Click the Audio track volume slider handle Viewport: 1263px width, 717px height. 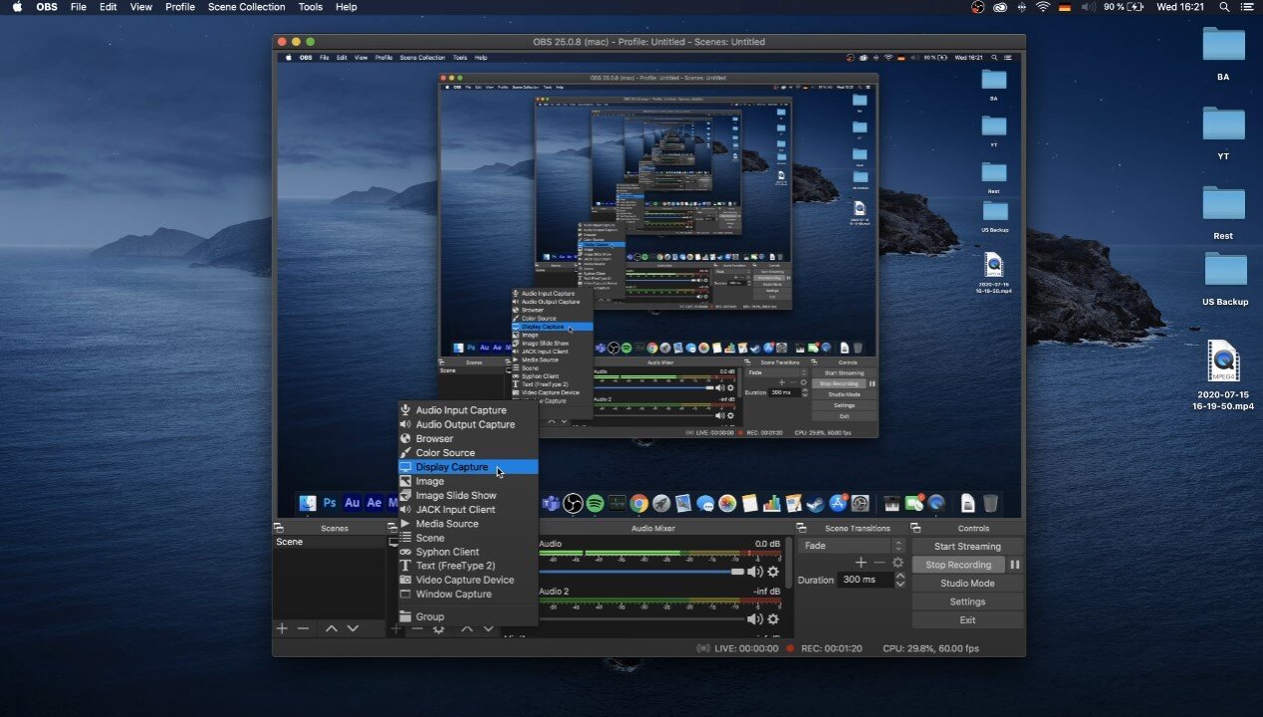737,572
